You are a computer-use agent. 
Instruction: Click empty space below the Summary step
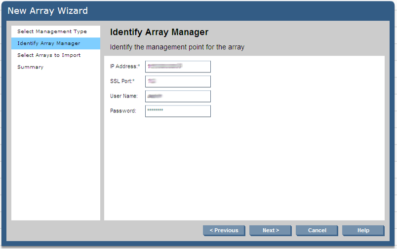(55, 148)
